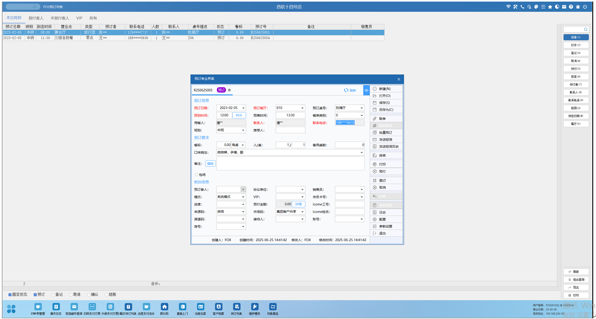This screenshot has width=596, height=319.
Task: Click the power icon in the title bar
Action: tap(585, 7)
